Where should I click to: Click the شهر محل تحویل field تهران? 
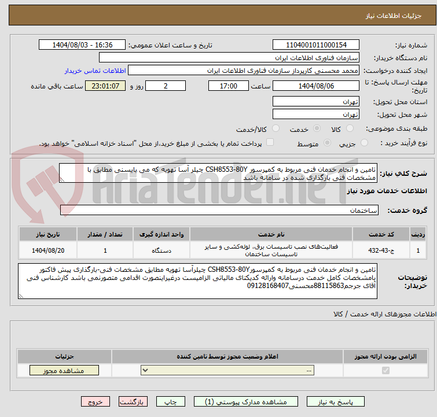pos(316,114)
